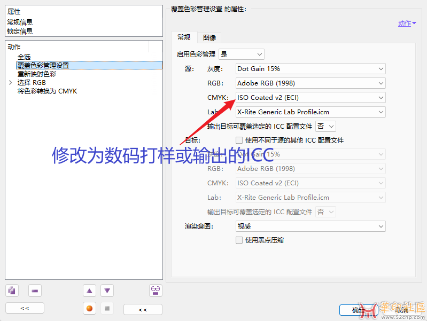This screenshot has height=321, width=427.
Task: Enable 使用不同于源的其他 ICC 配置文件 checkbox
Action: click(x=239, y=140)
